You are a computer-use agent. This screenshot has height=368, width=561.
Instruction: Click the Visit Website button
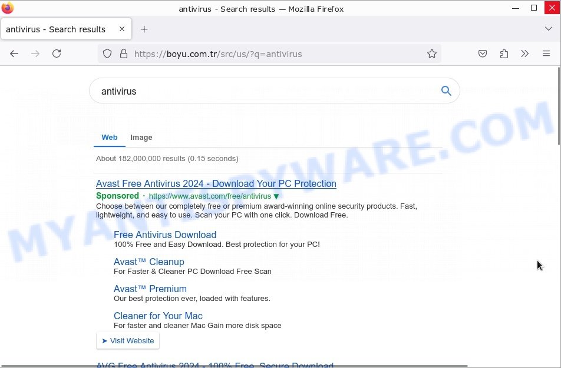(128, 340)
